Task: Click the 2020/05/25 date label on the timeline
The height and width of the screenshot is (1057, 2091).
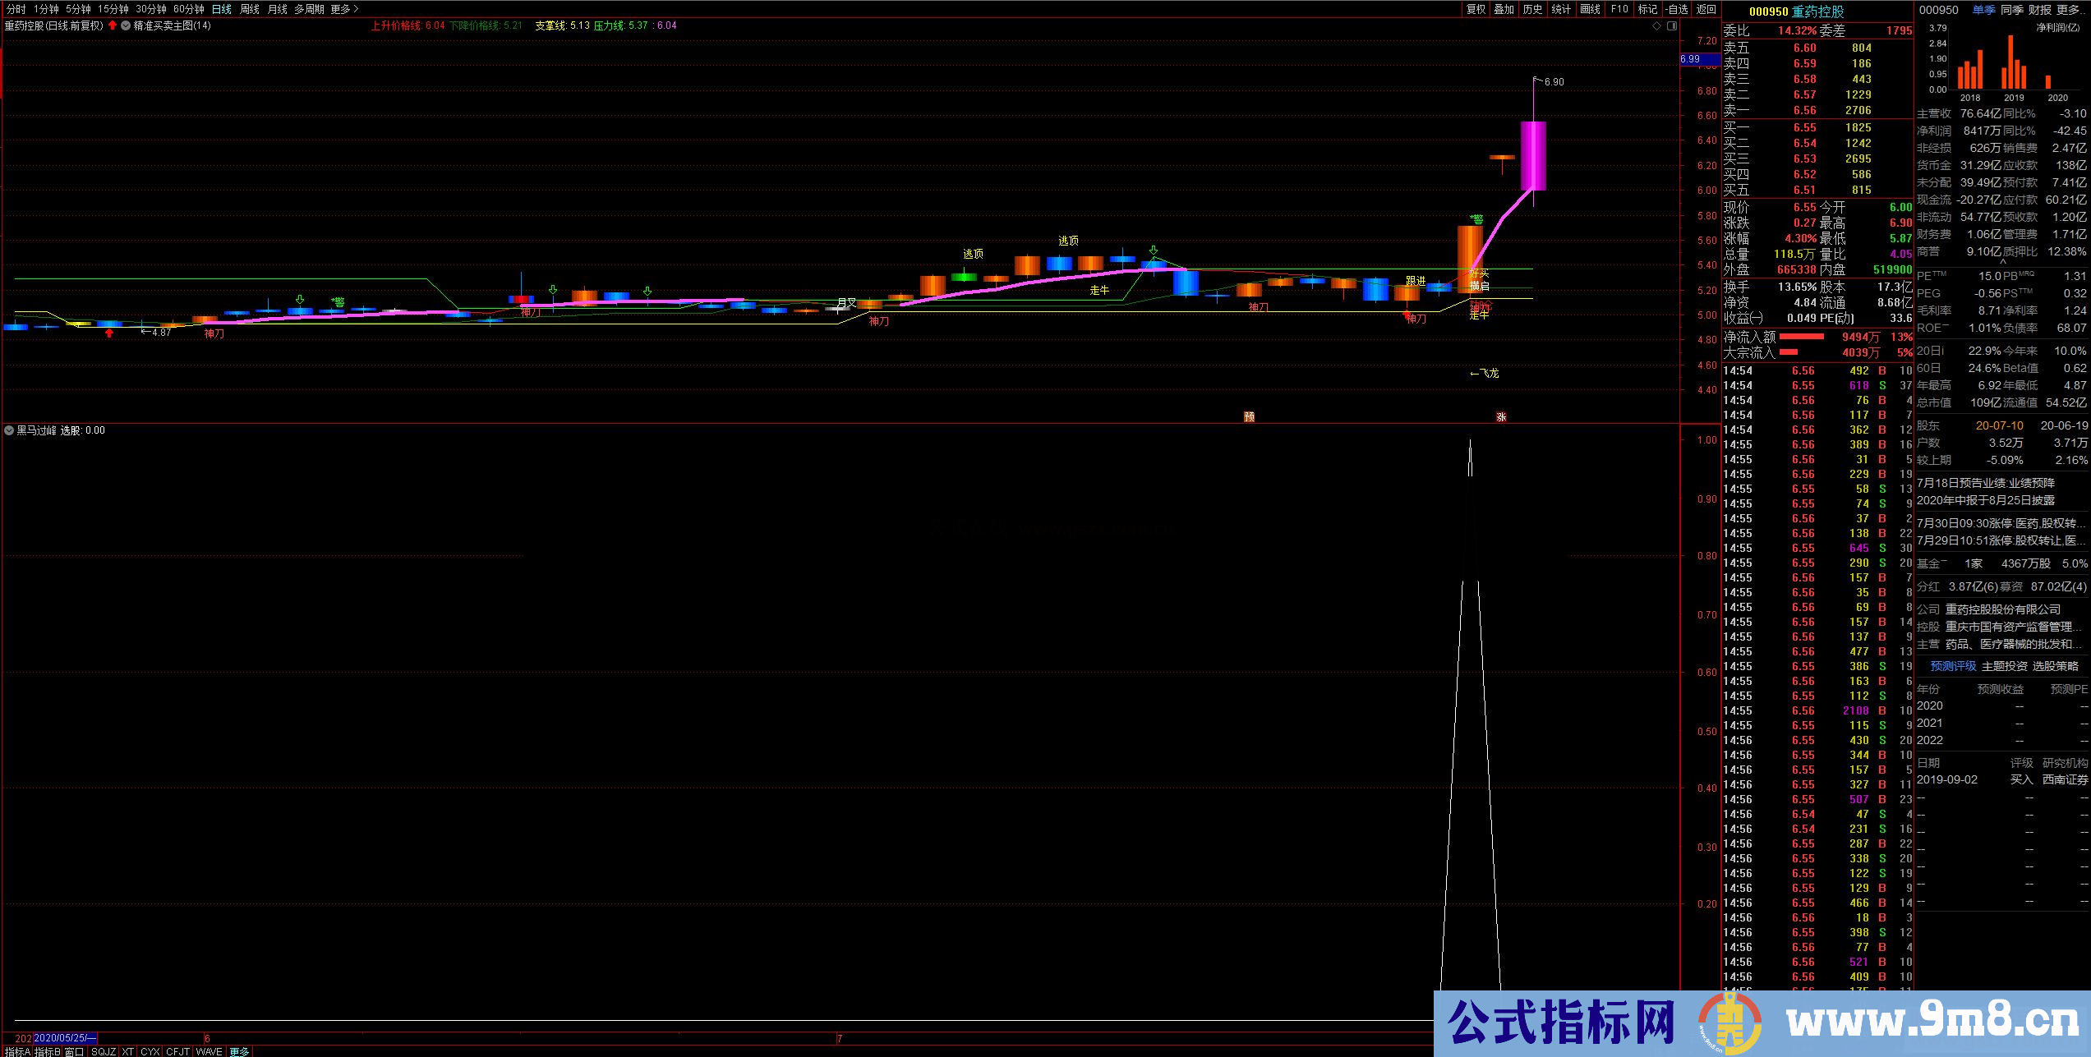Action: (x=64, y=1038)
